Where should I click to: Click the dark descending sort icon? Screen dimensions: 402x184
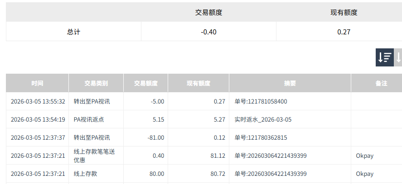(384, 57)
